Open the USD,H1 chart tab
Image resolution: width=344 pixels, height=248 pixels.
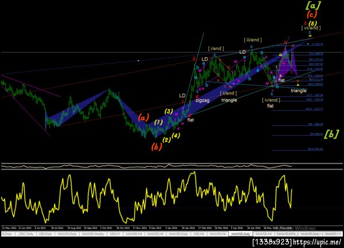coord(115,234)
